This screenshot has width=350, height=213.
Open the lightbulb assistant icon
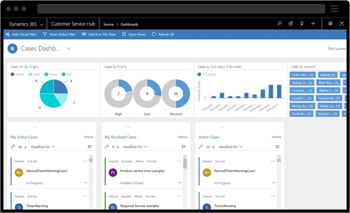click(x=302, y=24)
